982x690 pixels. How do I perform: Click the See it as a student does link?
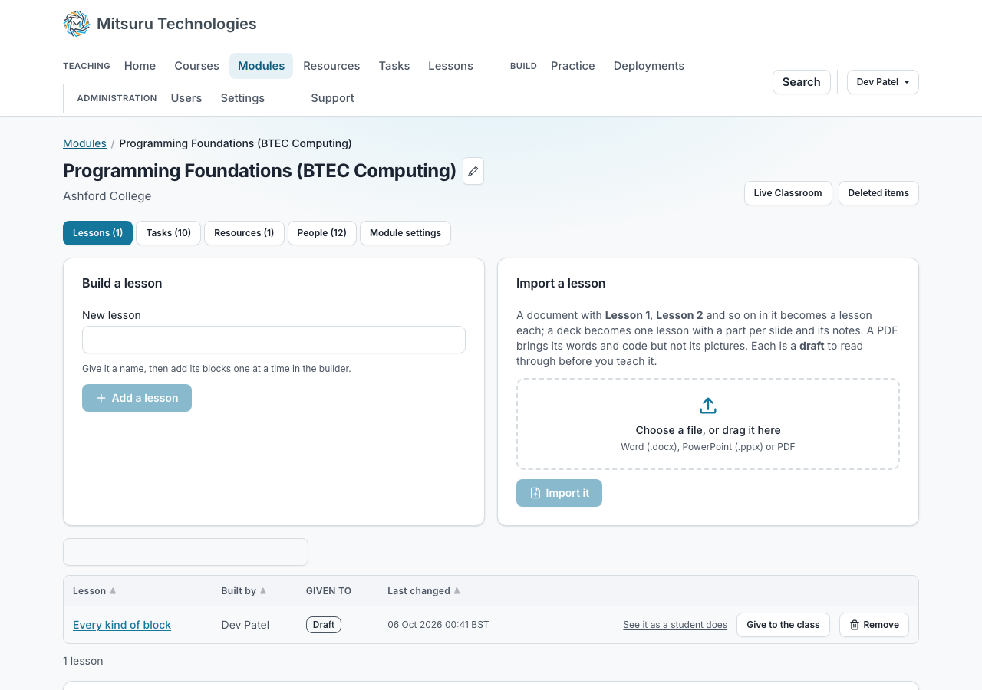[x=675, y=625]
